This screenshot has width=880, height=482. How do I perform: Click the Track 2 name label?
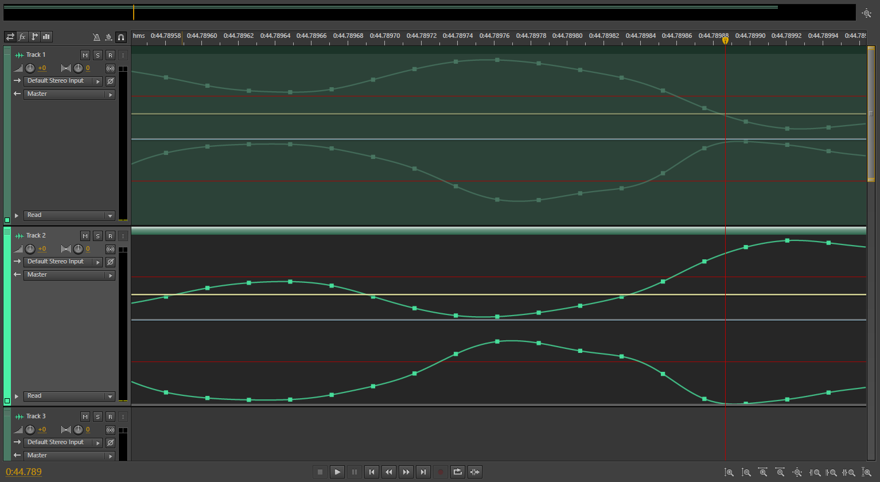click(x=36, y=236)
